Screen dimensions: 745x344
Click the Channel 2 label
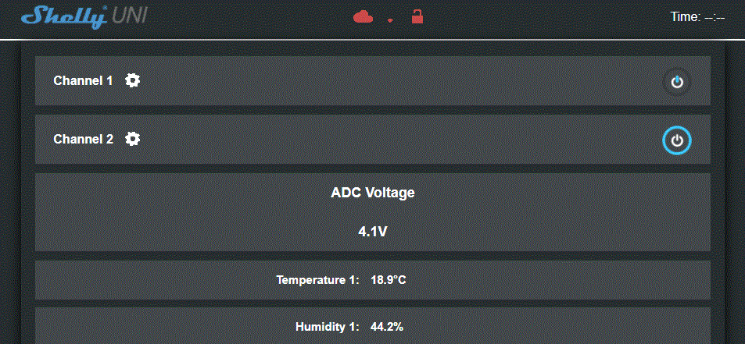coord(83,139)
